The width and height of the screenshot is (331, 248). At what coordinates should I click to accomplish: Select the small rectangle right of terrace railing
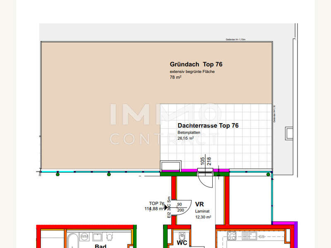[288, 134]
